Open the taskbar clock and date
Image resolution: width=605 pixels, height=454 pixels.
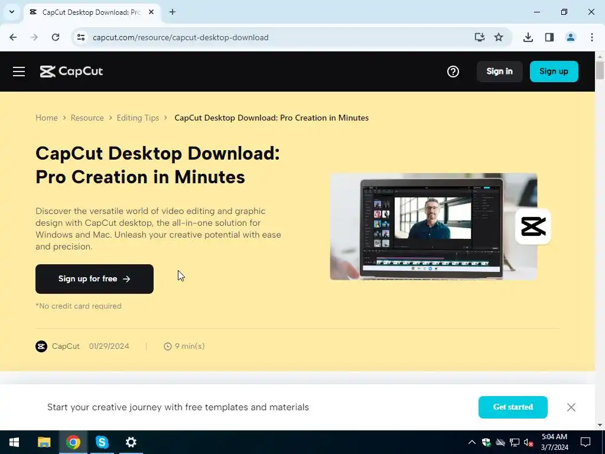554,442
